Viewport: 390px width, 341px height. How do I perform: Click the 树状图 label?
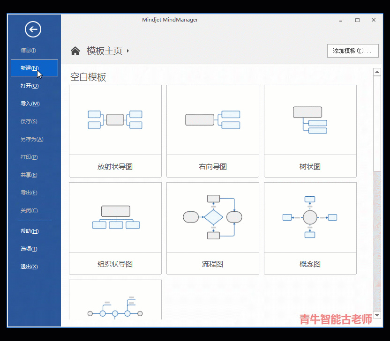[310, 167]
